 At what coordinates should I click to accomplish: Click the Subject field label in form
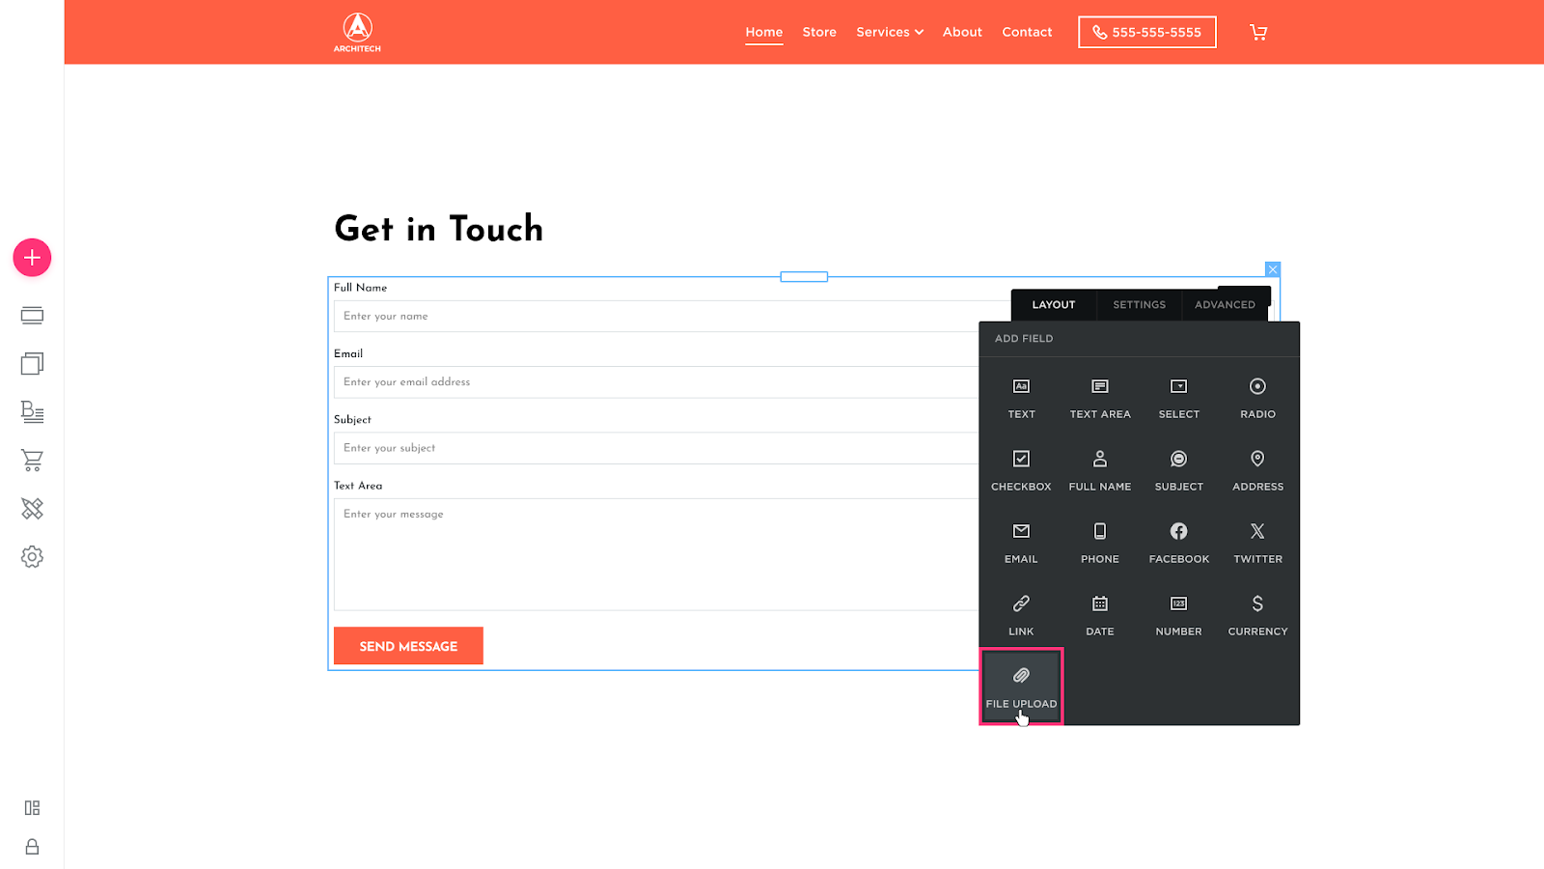tap(352, 420)
